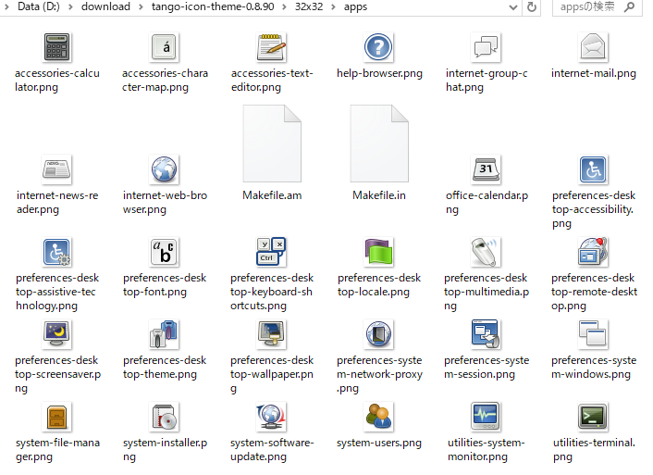Click the Makefile.in file name

379,195
